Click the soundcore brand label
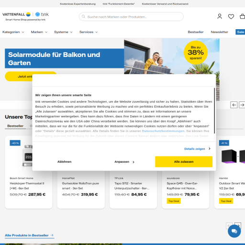This screenshot has width=245, height=245. [173, 178]
